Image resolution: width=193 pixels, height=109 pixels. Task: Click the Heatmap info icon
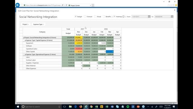(x=123, y=17)
